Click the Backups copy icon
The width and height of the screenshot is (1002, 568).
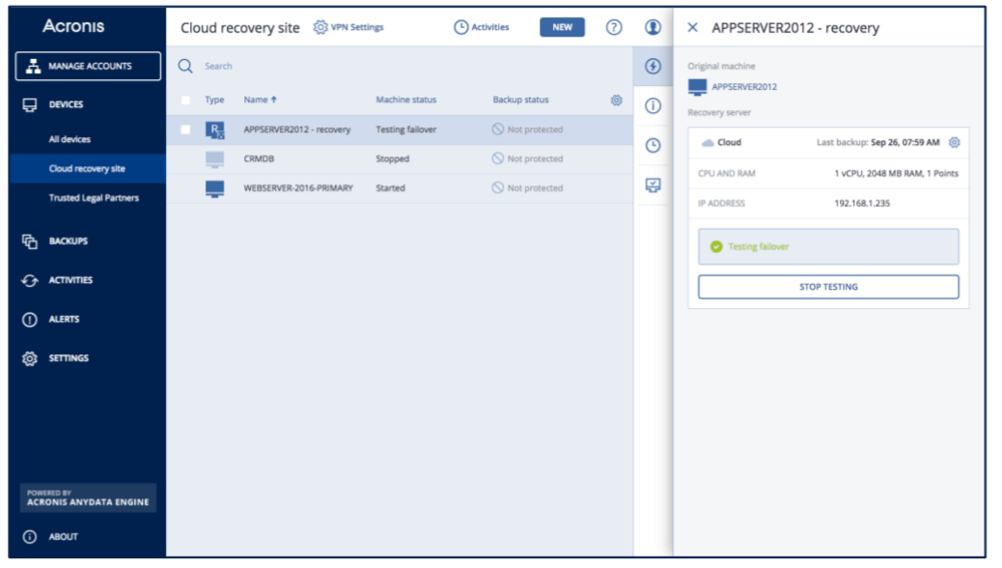(x=29, y=241)
